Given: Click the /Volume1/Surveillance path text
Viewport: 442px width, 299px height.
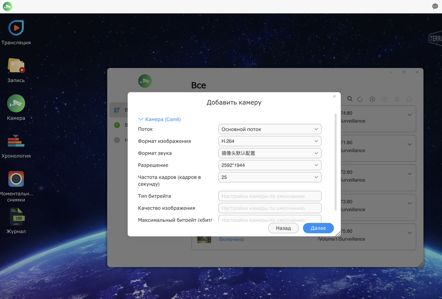Looking at the screenshot, I should click(x=341, y=239).
